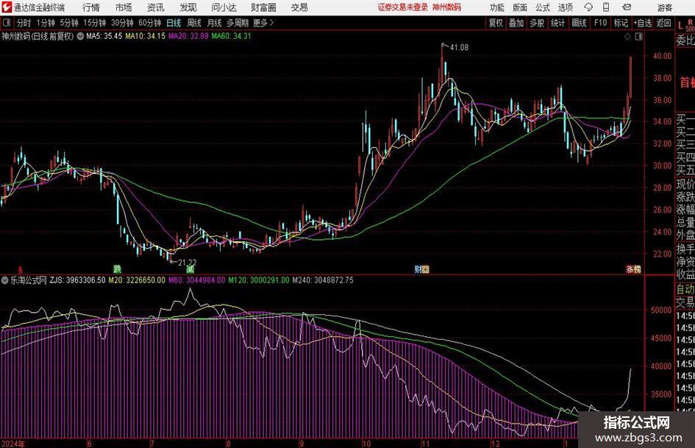The height and width of the screenshot is (448, 695).
Task: Click the M20: 3226650.00 indicator value
Action: pyautogui.click(x=137, y=280)
